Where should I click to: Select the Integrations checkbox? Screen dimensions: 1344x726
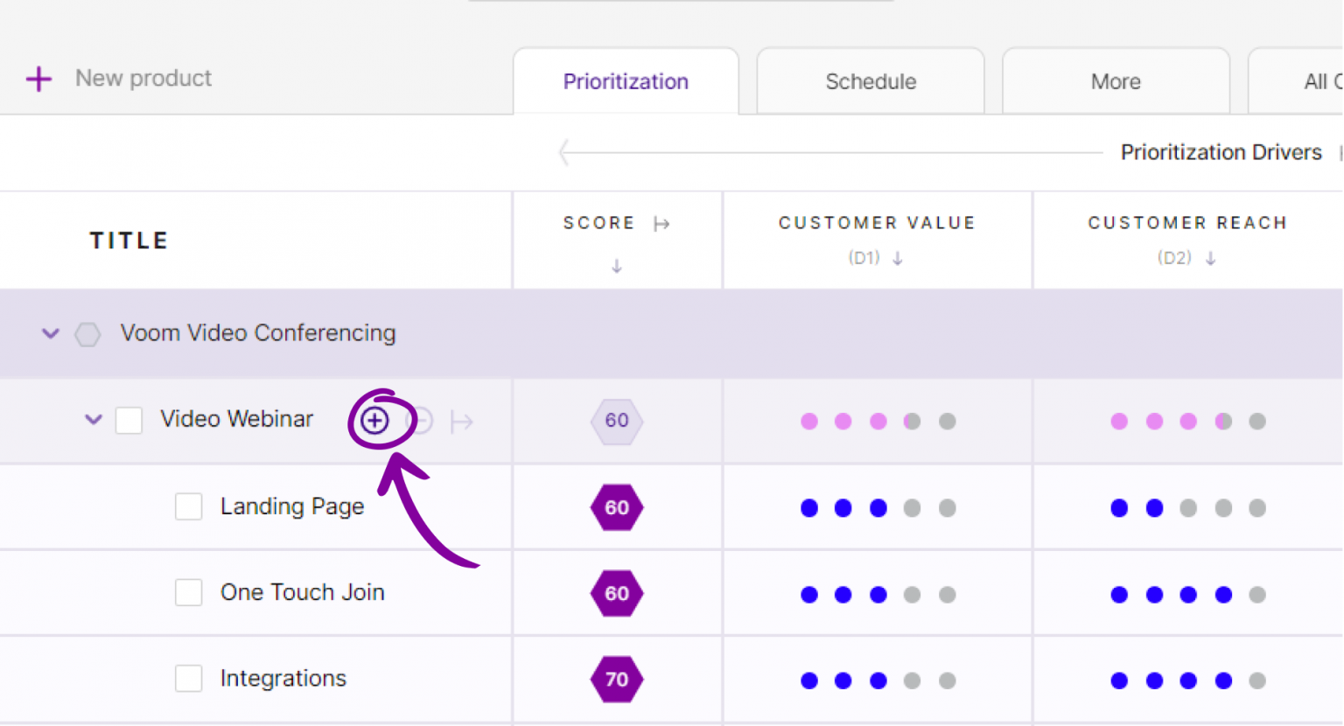(x=189, y=679)
